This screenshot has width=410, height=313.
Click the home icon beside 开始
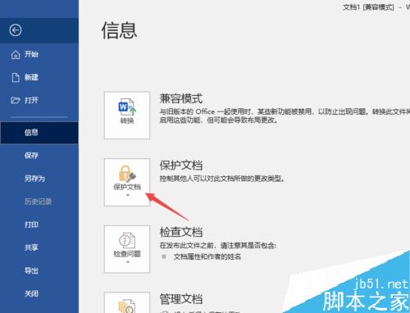(16, 55)
